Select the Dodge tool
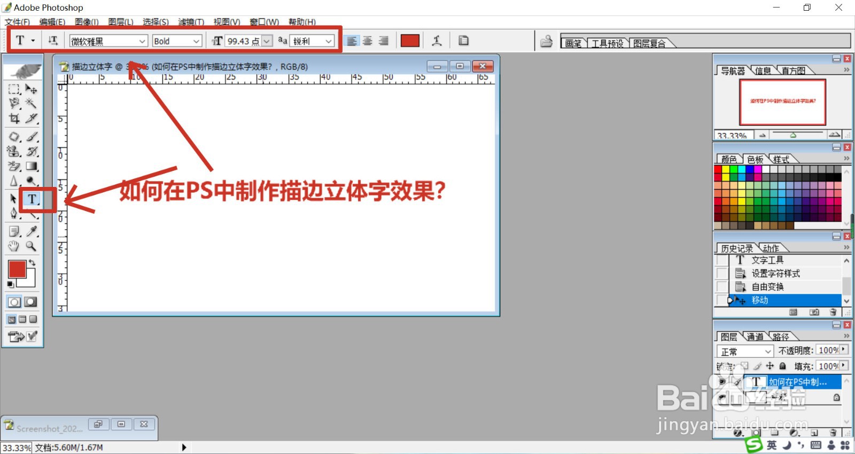The image size is (855, 454). (32, 181)
